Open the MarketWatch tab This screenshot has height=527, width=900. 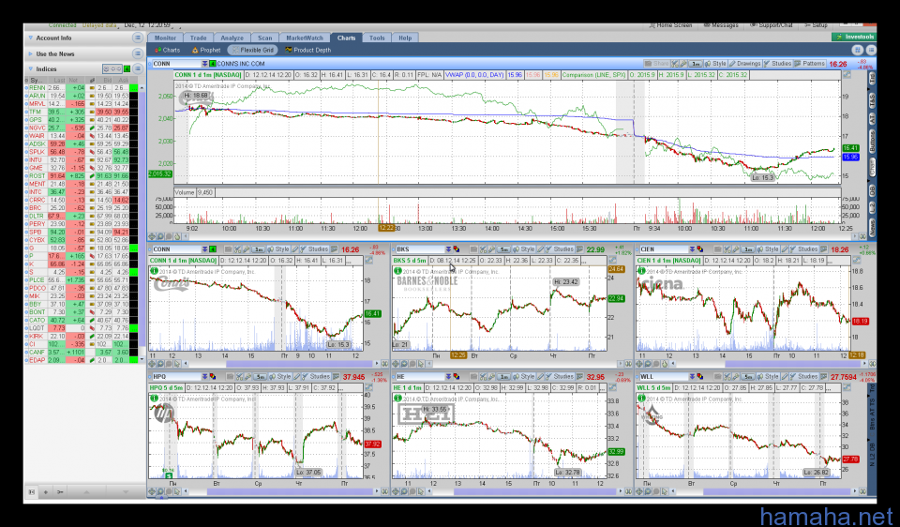(x=305, y=38)
